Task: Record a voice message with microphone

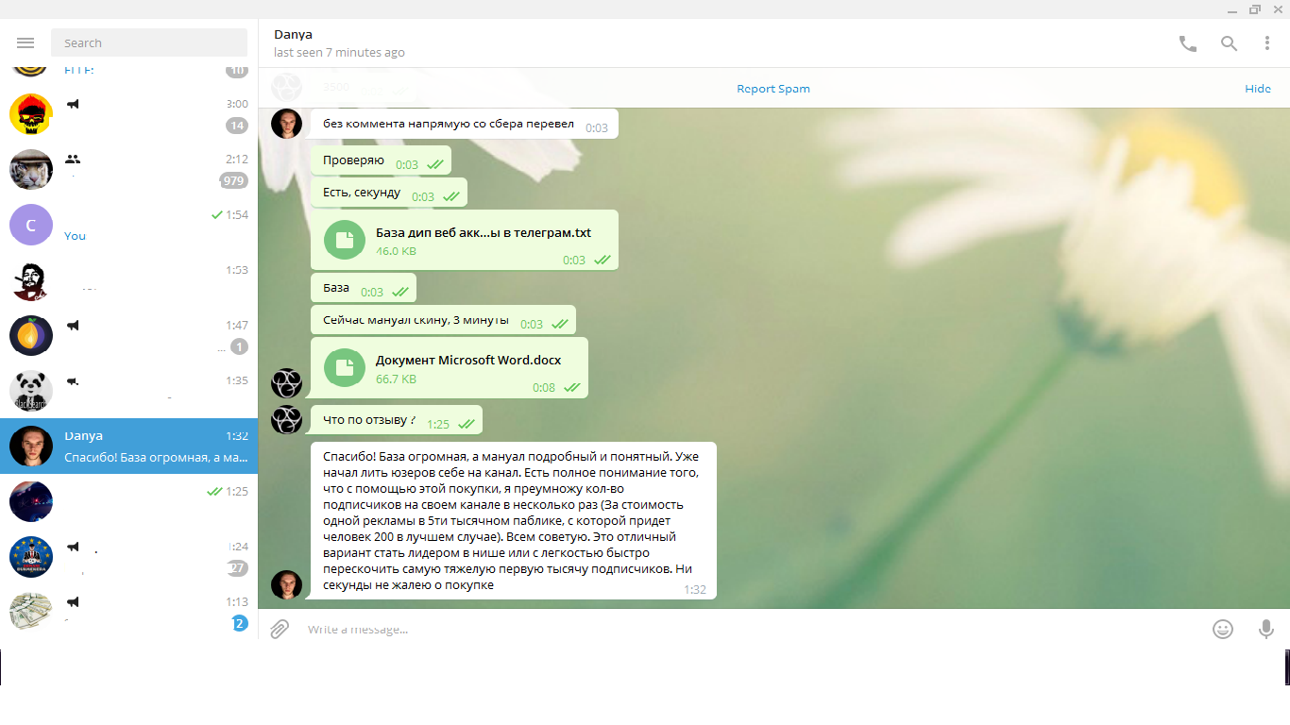Action: tap(1266, 630)
